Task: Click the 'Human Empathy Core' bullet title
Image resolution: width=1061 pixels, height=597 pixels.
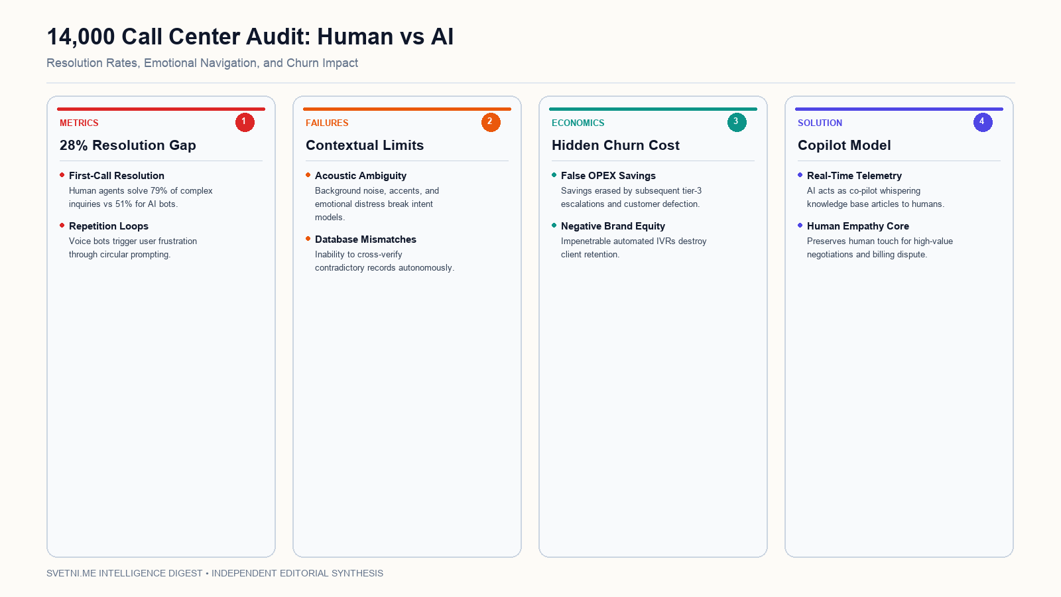Action: [x=858, y=226]
